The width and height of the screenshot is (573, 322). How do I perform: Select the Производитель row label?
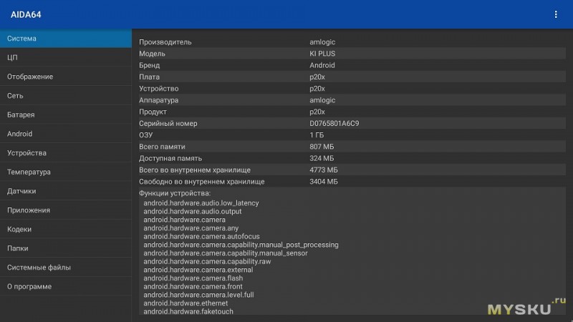pos(165,42)
